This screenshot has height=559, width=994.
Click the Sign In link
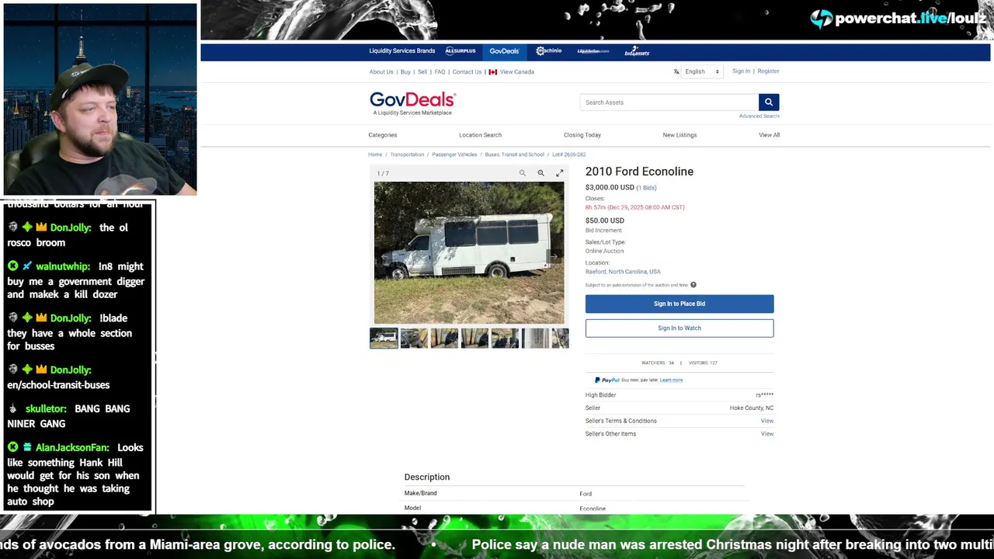(741, 71)
